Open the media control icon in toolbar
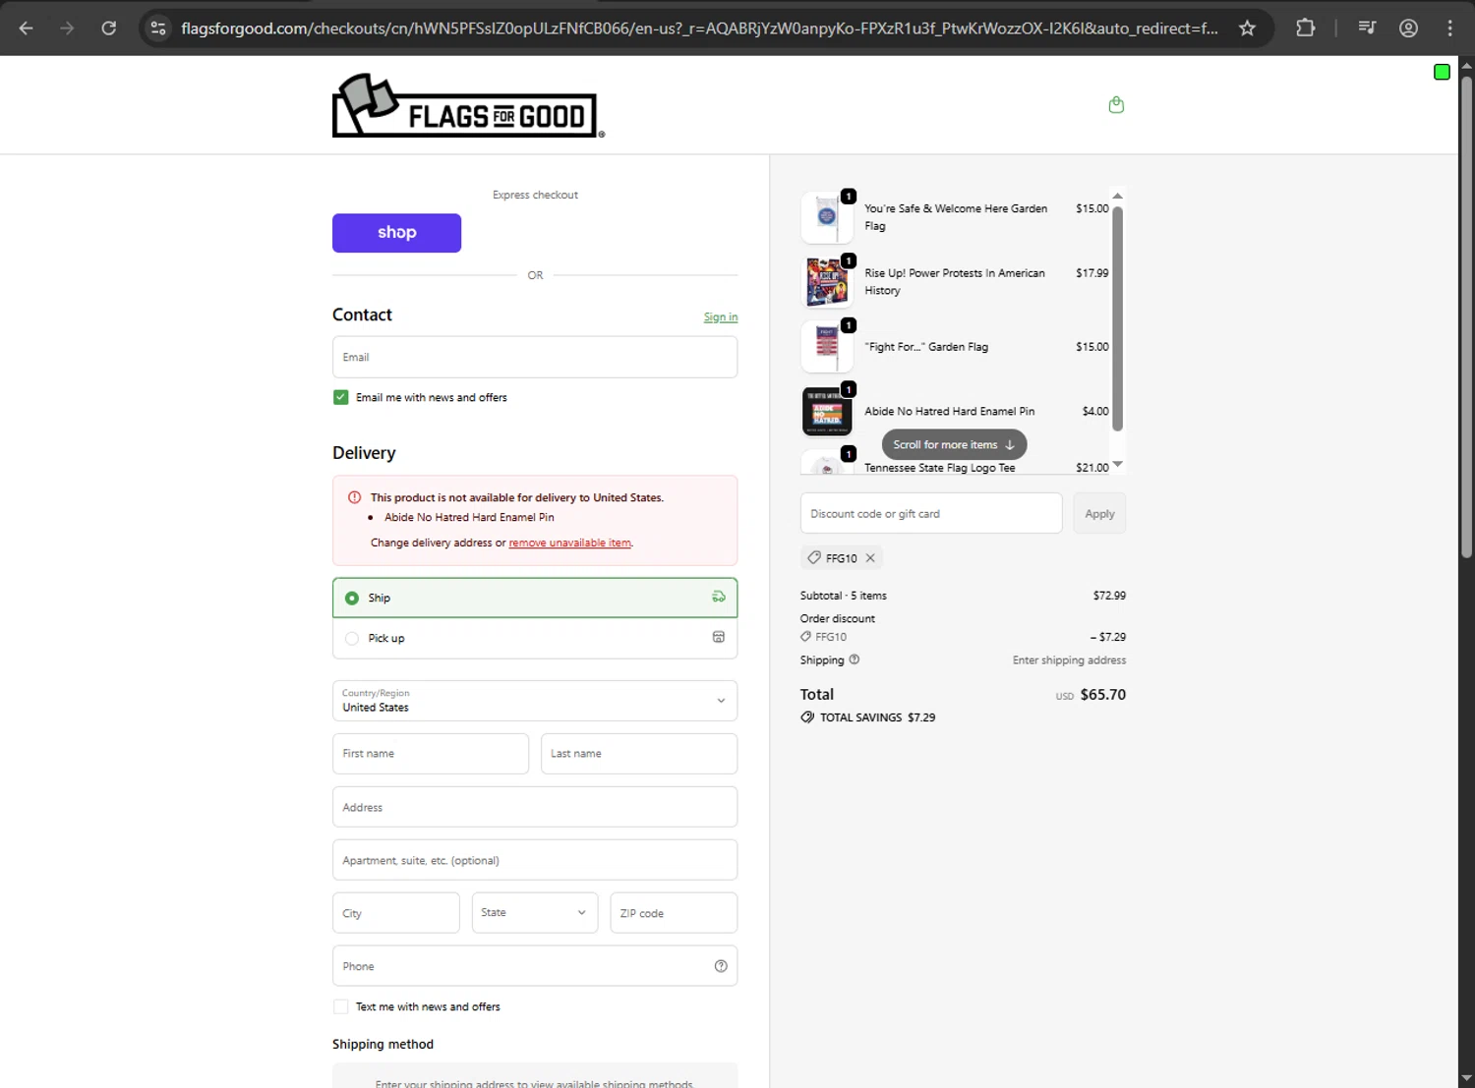 point(1367,29)
